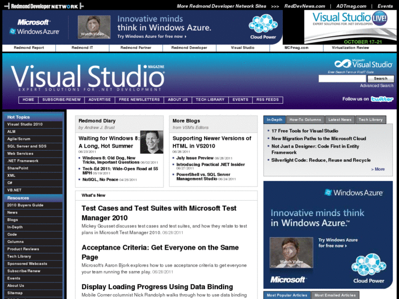The height and width of the screenshot is (299, 399).
Task: Open PowerShell vs. SQL Server Management Studio
Action: click(203, 177)
